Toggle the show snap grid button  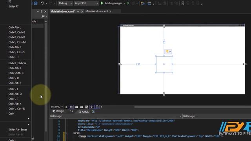tap(76, 107)
